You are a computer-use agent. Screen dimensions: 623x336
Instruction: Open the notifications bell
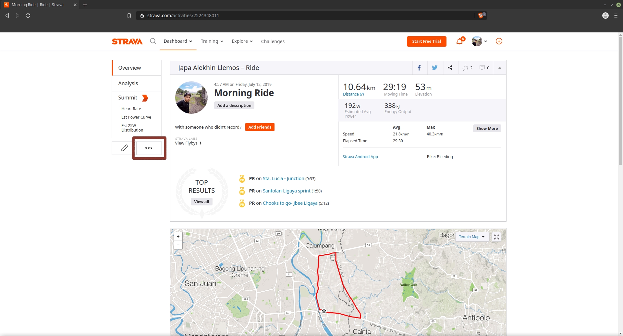click(459, 41)
